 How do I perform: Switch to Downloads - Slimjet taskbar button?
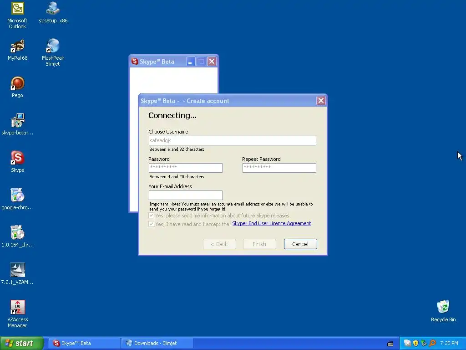[x=157, y=343]
